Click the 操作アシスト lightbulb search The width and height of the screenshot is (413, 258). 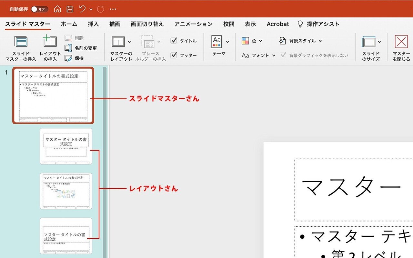(x=318, y=24)
